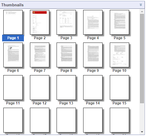The width and height of the screenshot is (147, 137).
Task: Click the vertical scrollbar thumb
Action: pos(142,59)
